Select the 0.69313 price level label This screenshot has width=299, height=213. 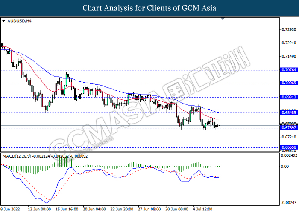point(289,97)
